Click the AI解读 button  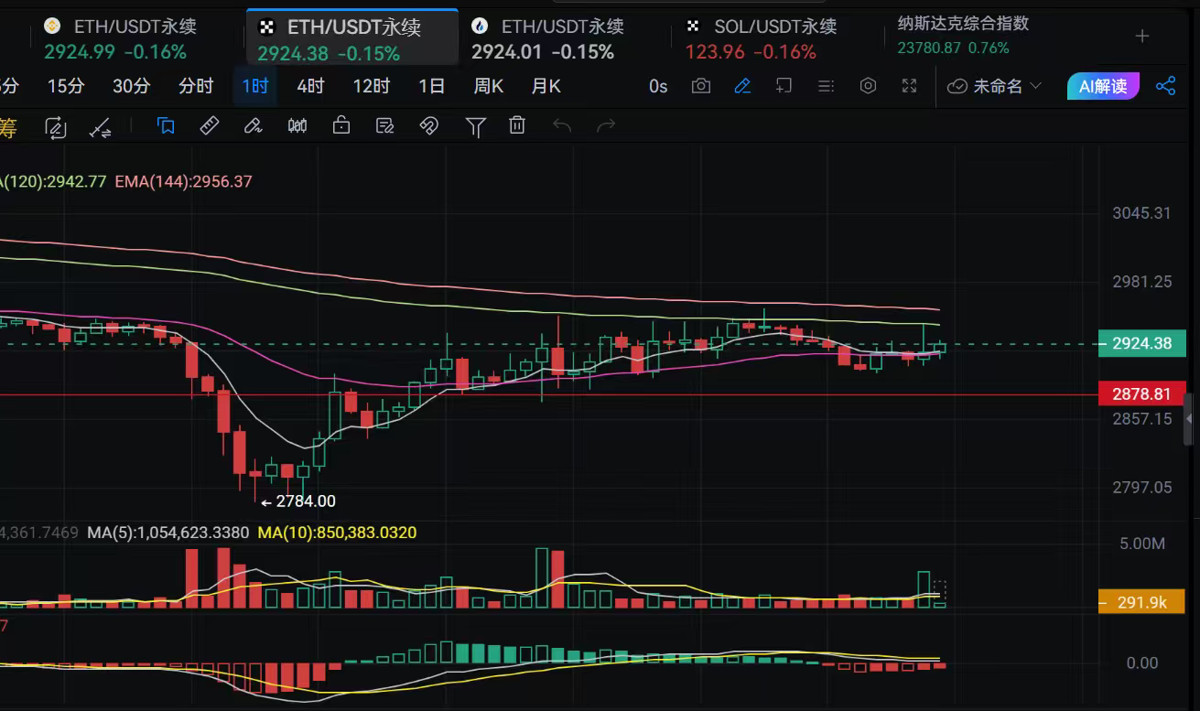click(x=1103, y=86)
